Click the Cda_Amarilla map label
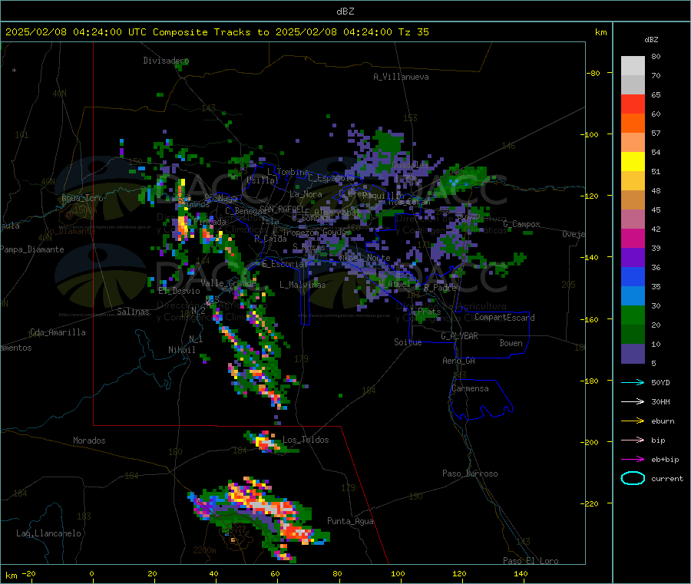This screenshot has width=691, height=584. coord(58,332)
